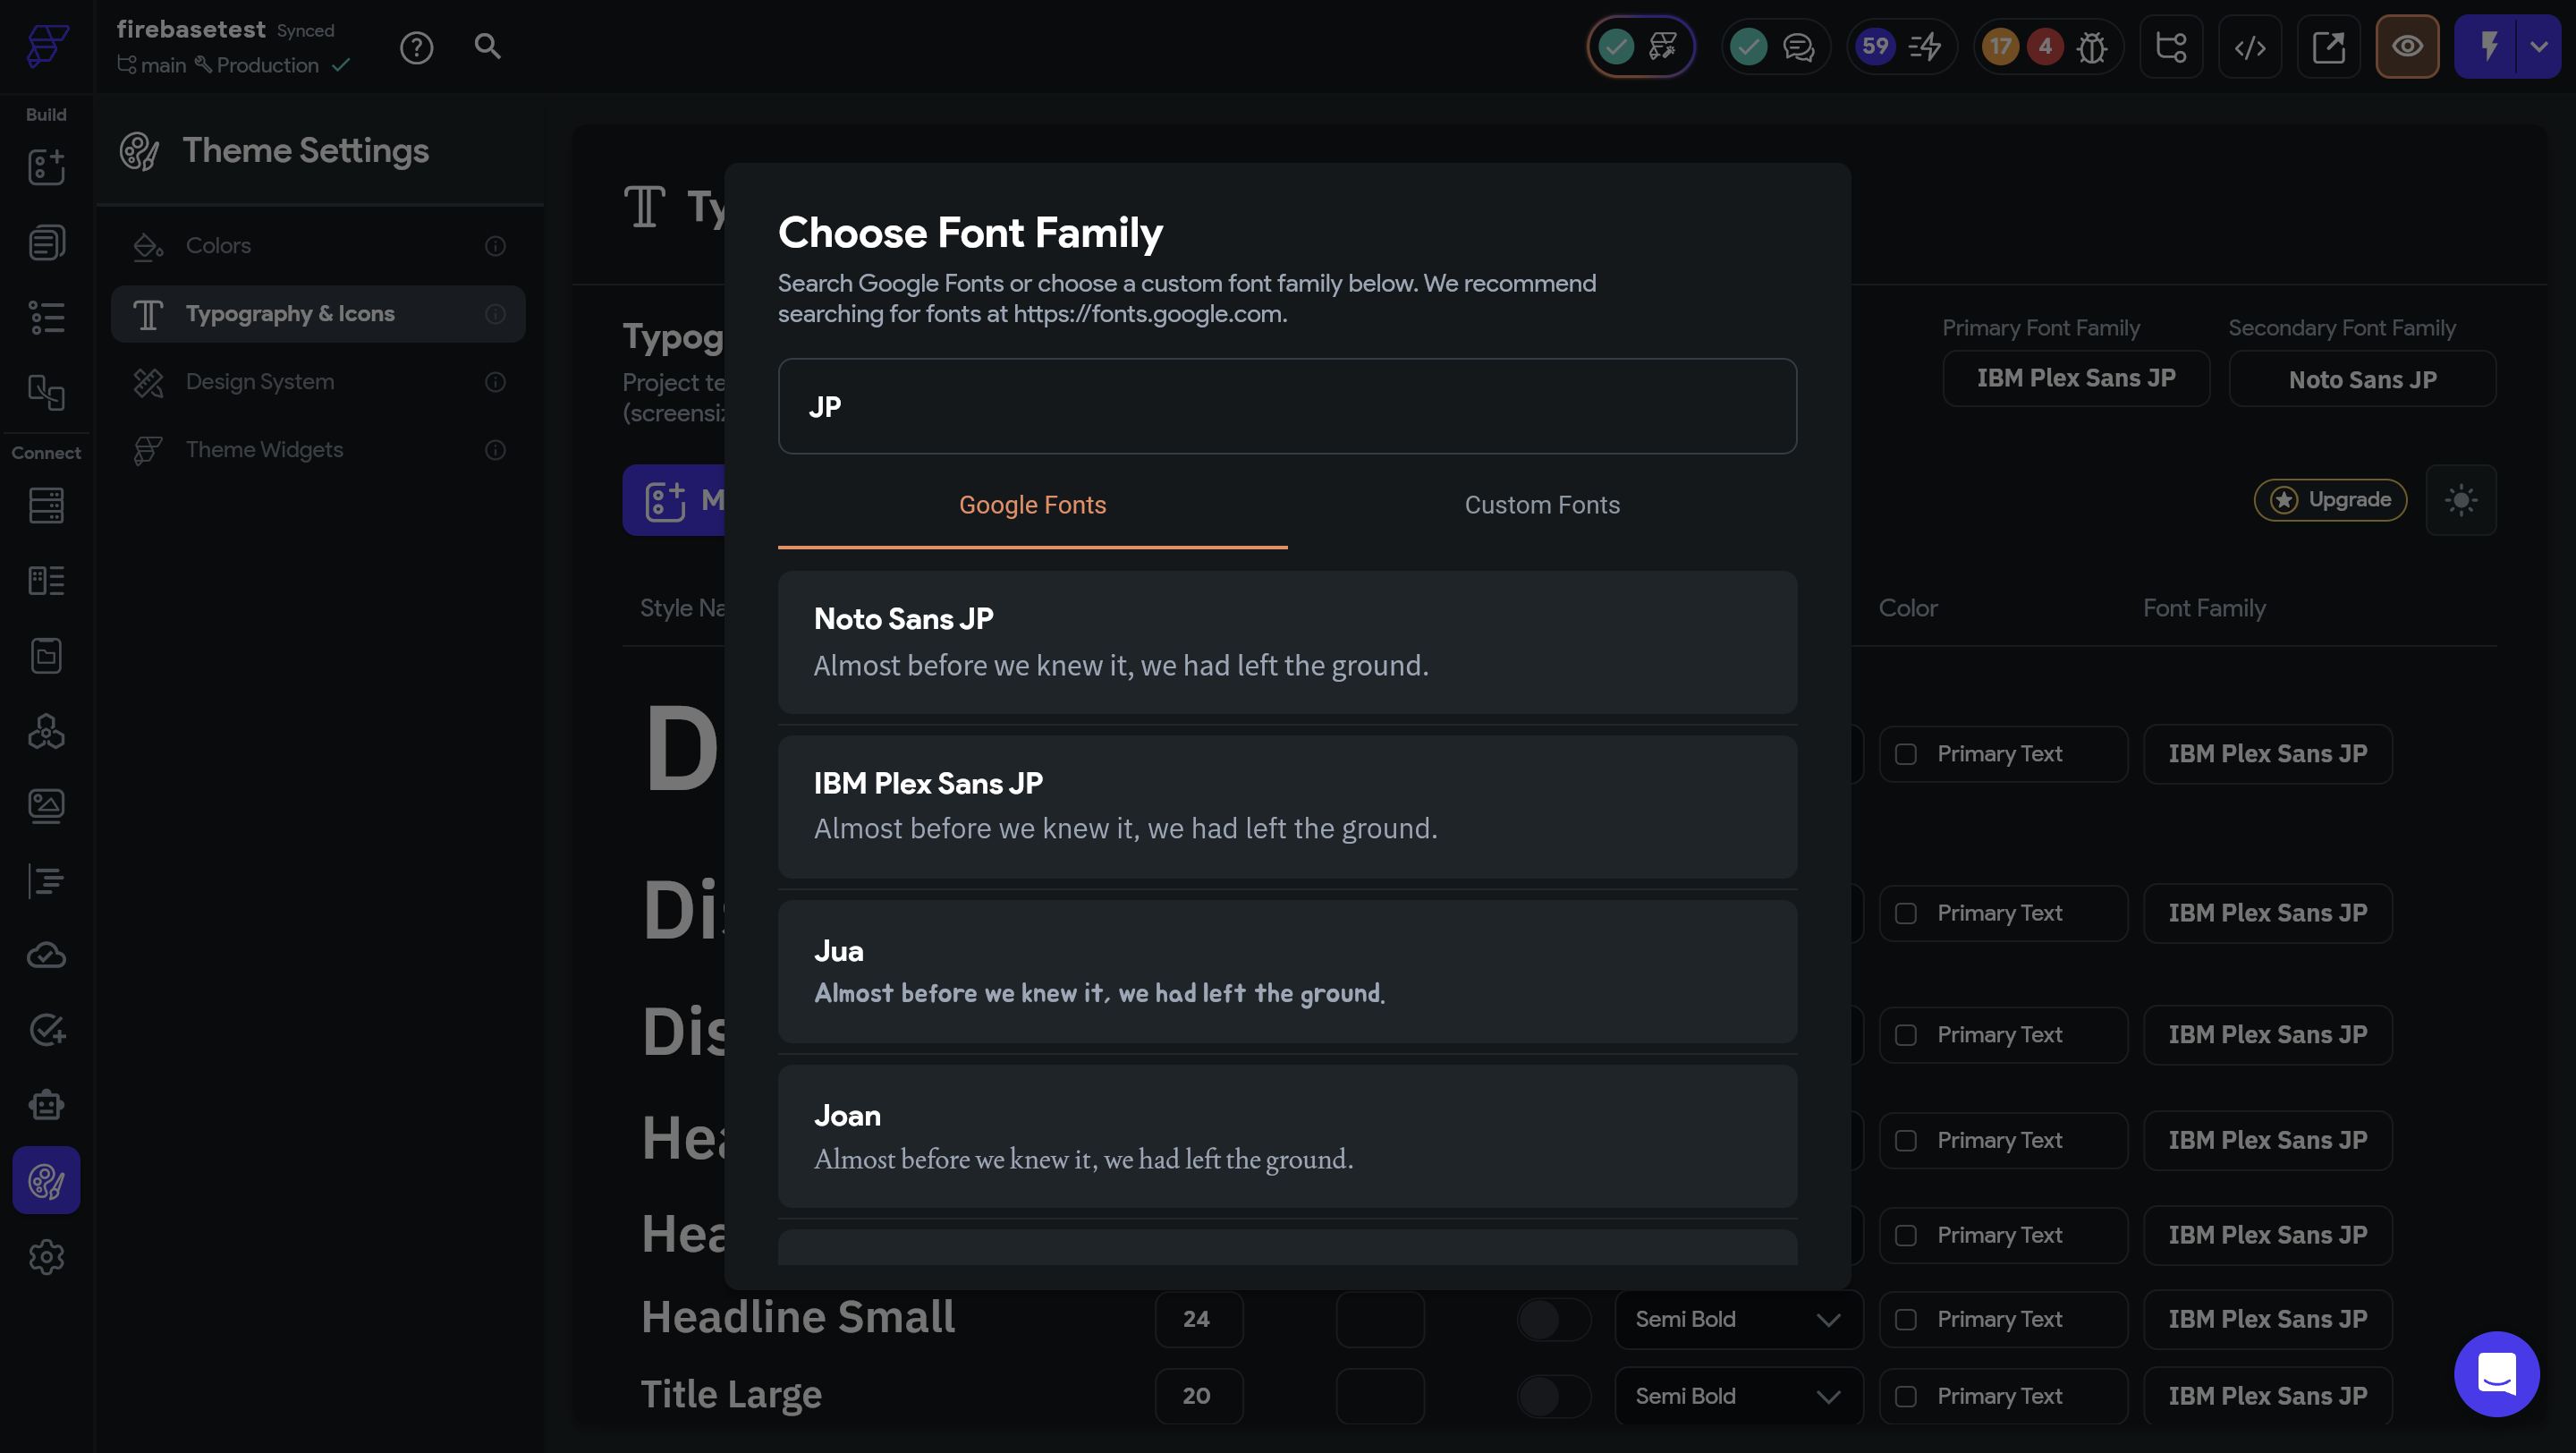This screenshot has width=2576, height=1453.
Task: Click the help question mark icon
Action: (416, 47)
